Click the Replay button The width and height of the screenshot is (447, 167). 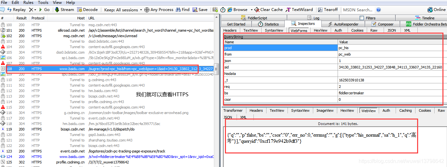coord(16,10)
